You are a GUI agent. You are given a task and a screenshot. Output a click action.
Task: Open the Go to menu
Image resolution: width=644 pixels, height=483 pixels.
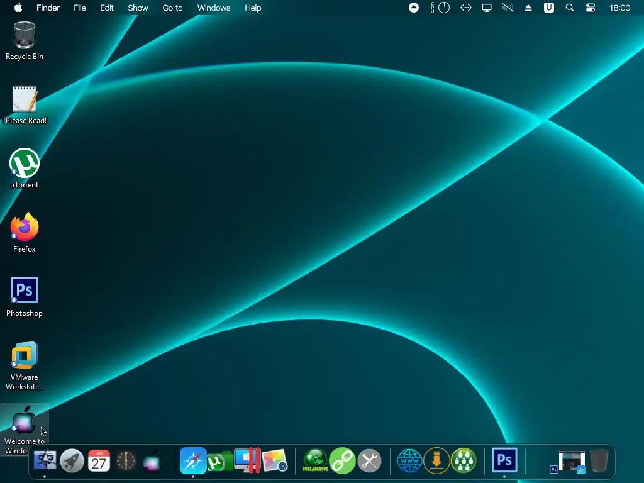coord(172,8)
